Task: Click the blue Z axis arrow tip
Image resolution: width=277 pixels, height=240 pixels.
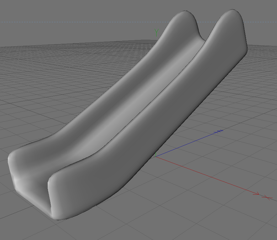Action: tap(216, 132)
